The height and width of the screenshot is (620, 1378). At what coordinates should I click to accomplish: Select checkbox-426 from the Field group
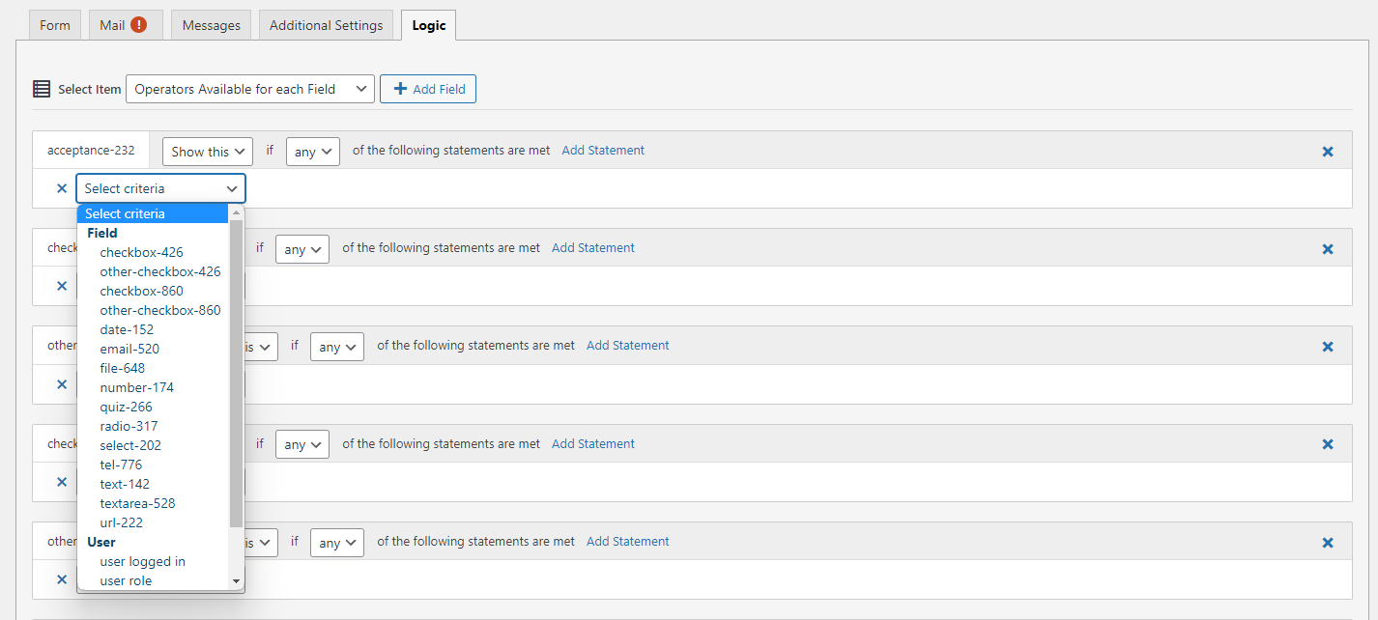point(141,252)
